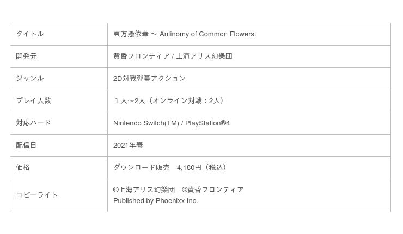Click the 配信日 row label
The width and height of the screenshot is (403, 234).
(x=26, y=146)
